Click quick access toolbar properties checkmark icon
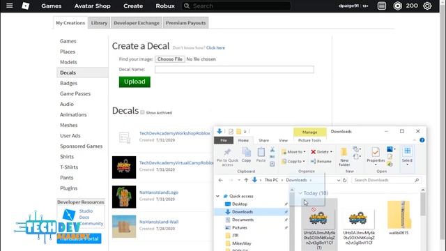Viewport: 446px width, 251px height. [x=231, y=132]
